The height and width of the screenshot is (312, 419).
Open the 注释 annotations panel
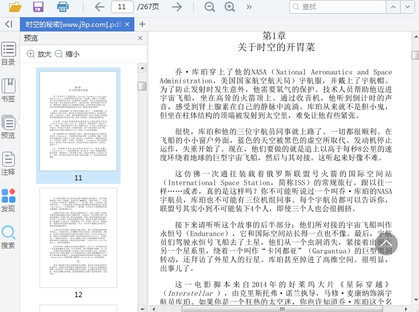[8, 164]
